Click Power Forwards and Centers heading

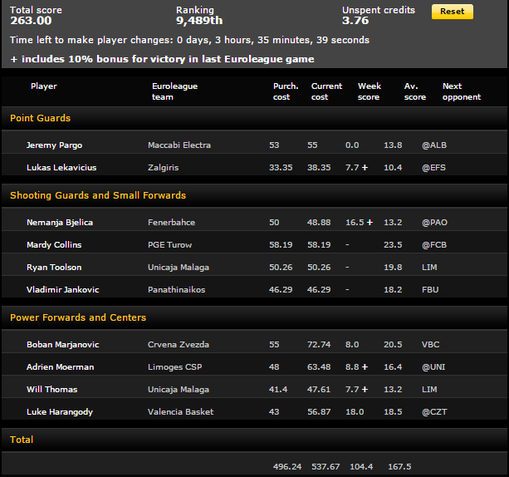78,317
